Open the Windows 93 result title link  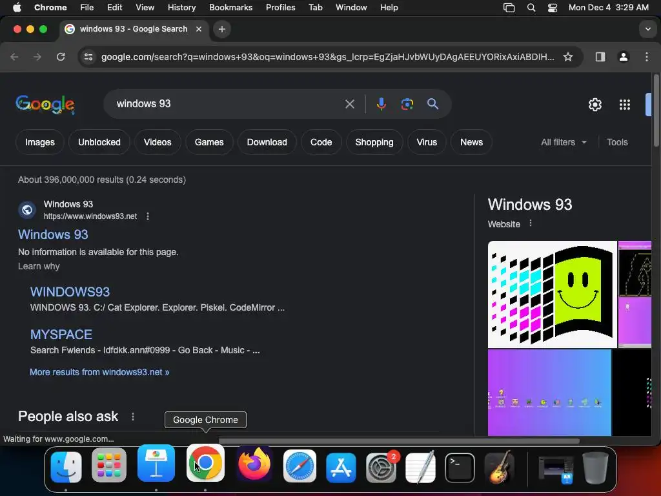53,234
